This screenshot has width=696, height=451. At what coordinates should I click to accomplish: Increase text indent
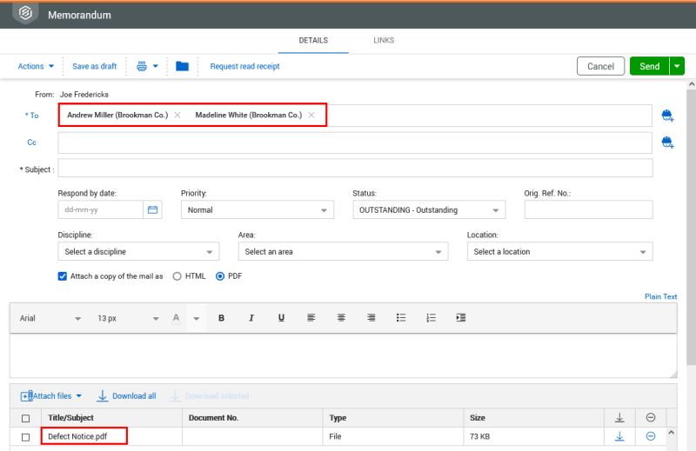pos(461,317)
